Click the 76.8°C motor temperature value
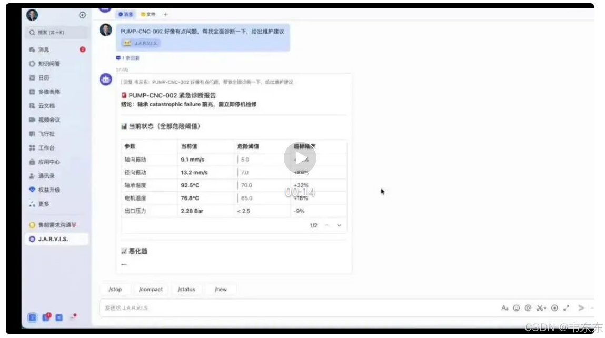The width and height of the screenshot is (605, 338). (190, 198)
